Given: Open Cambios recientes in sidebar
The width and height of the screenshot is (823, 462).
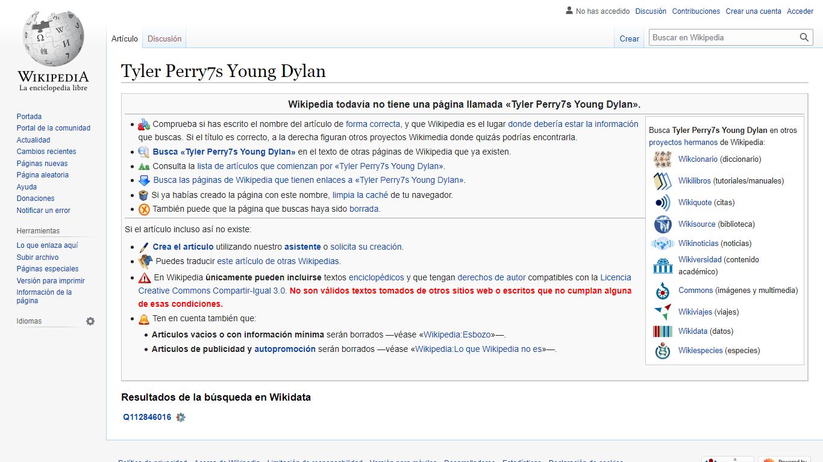Looking at the screenshot, I should (46, 152).
